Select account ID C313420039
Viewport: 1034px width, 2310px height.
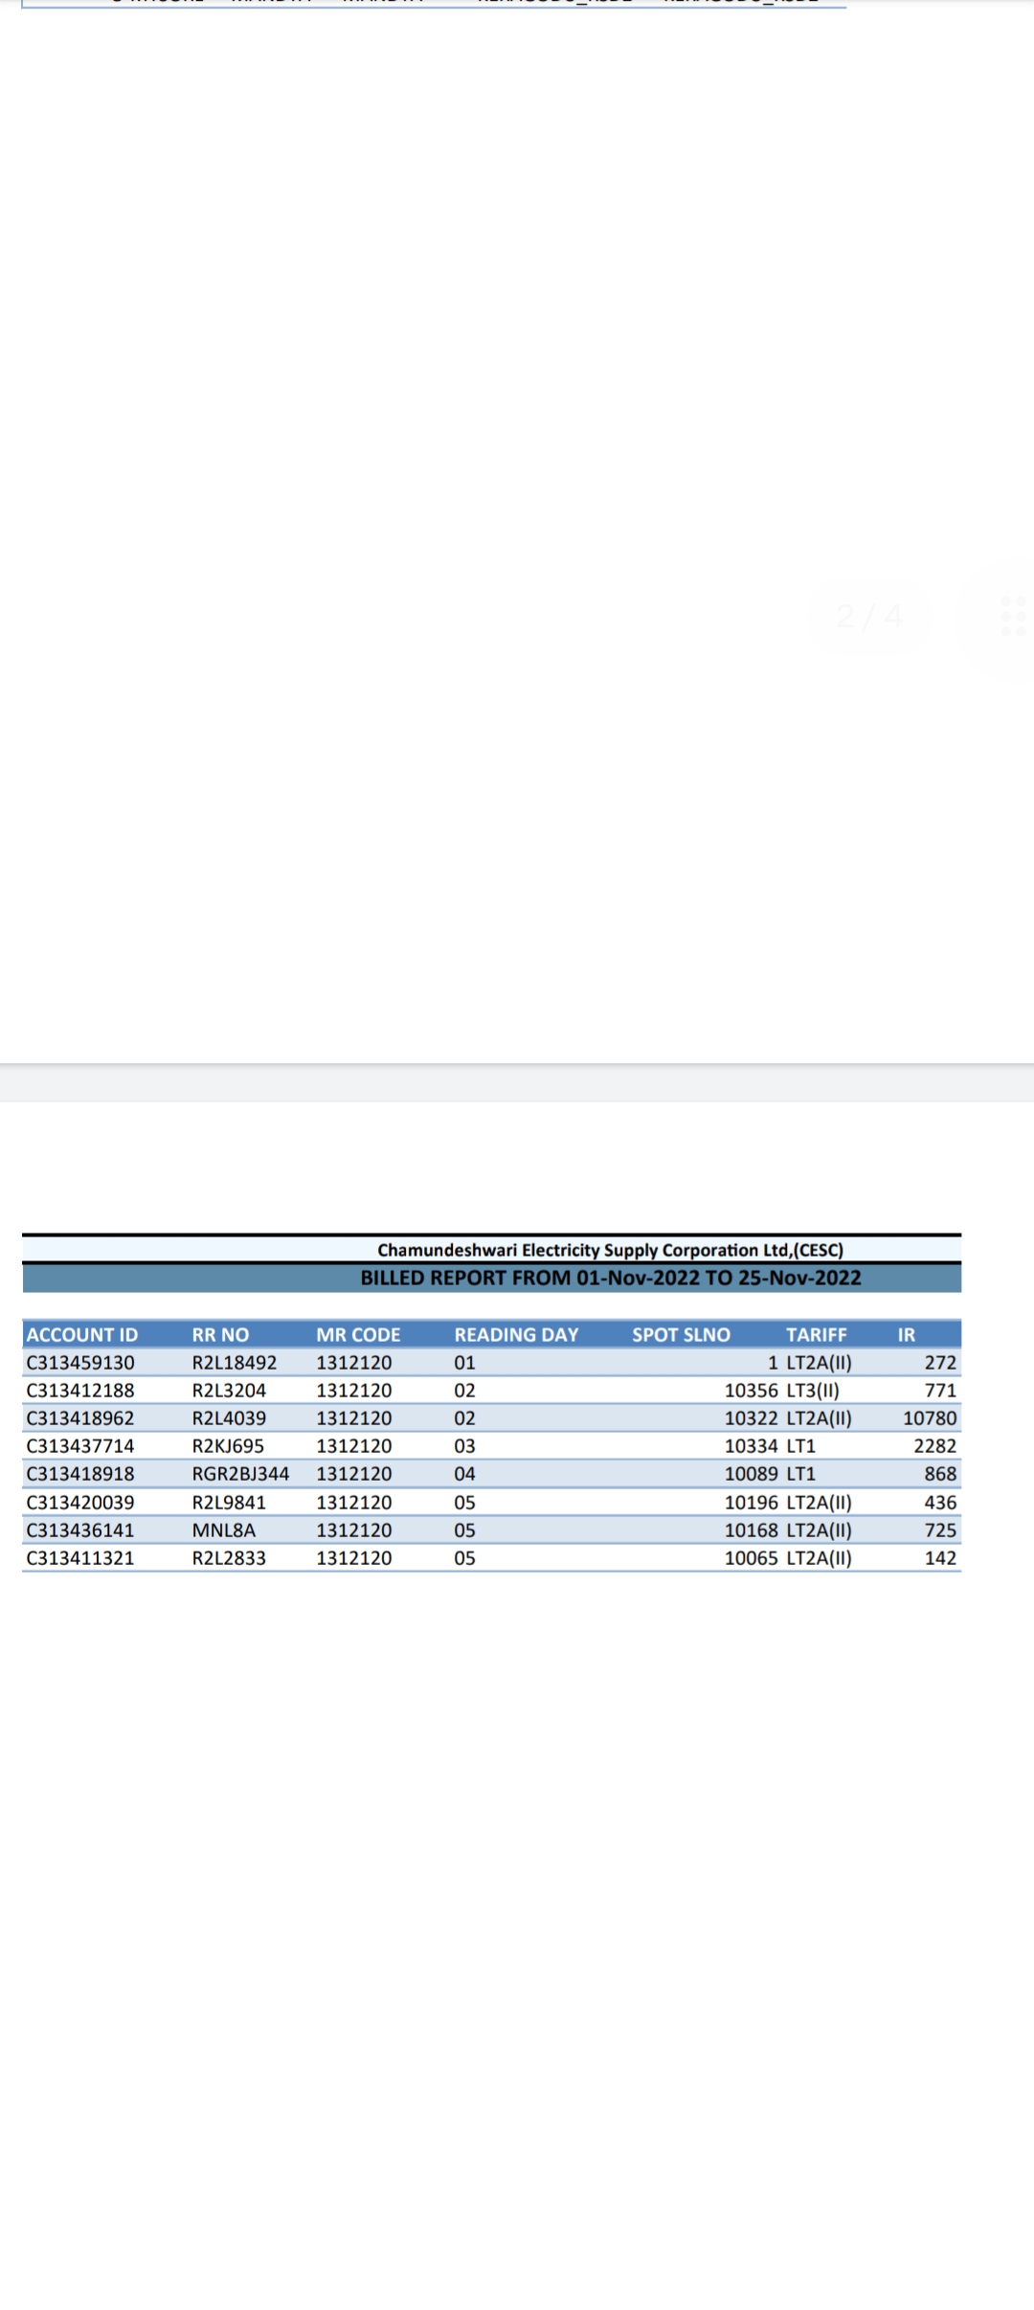80,1502
